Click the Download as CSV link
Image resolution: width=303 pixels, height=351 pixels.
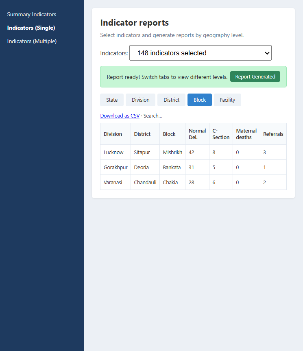pos(120,116)
